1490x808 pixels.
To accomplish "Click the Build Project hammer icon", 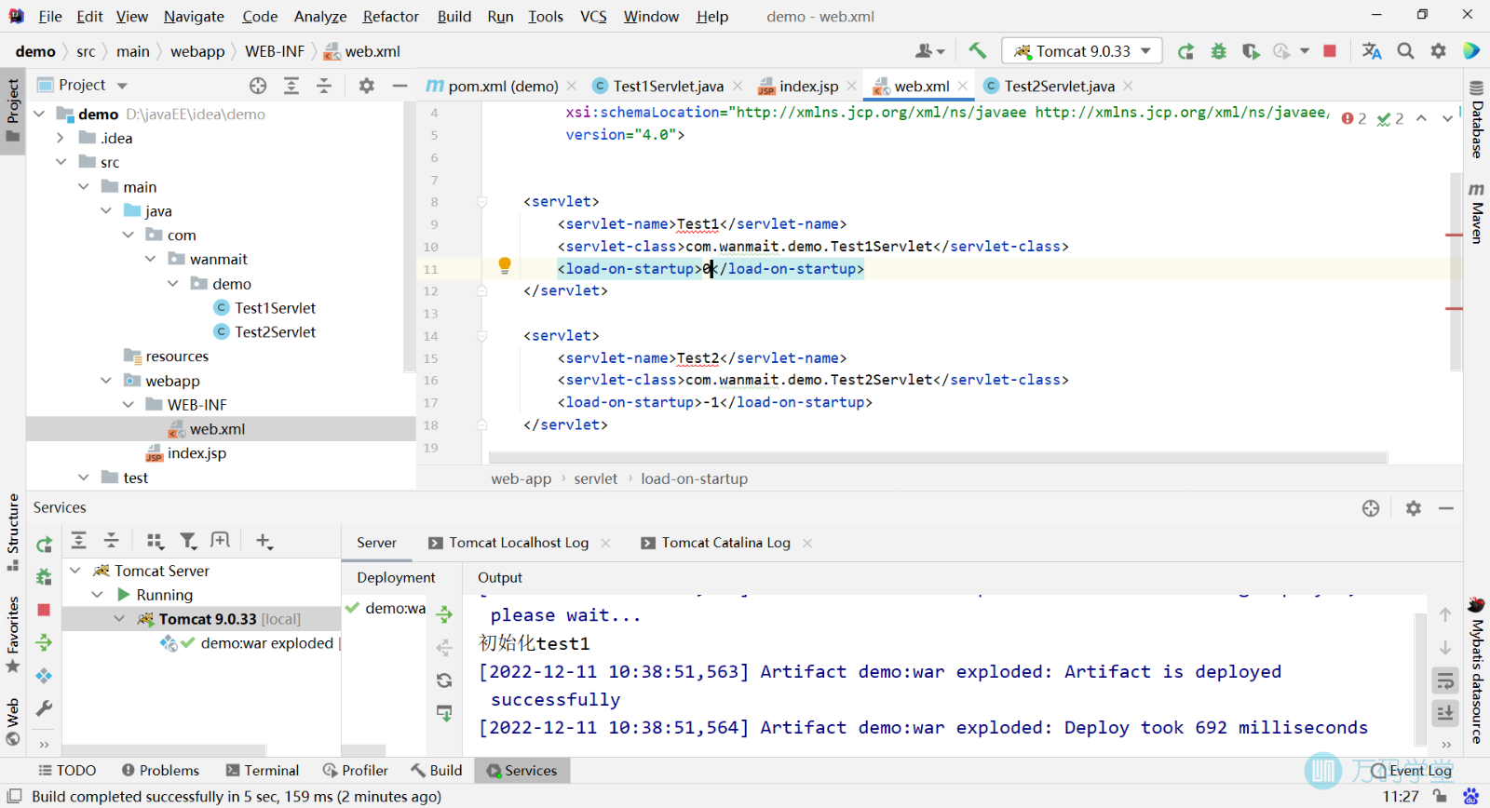I will click(977, 51).
